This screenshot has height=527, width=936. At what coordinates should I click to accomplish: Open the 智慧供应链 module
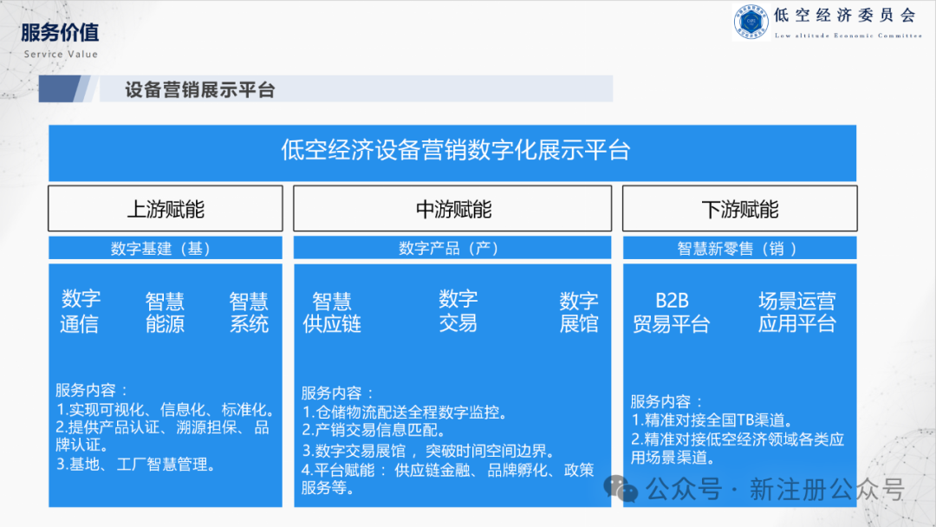(x=333, y=313)
